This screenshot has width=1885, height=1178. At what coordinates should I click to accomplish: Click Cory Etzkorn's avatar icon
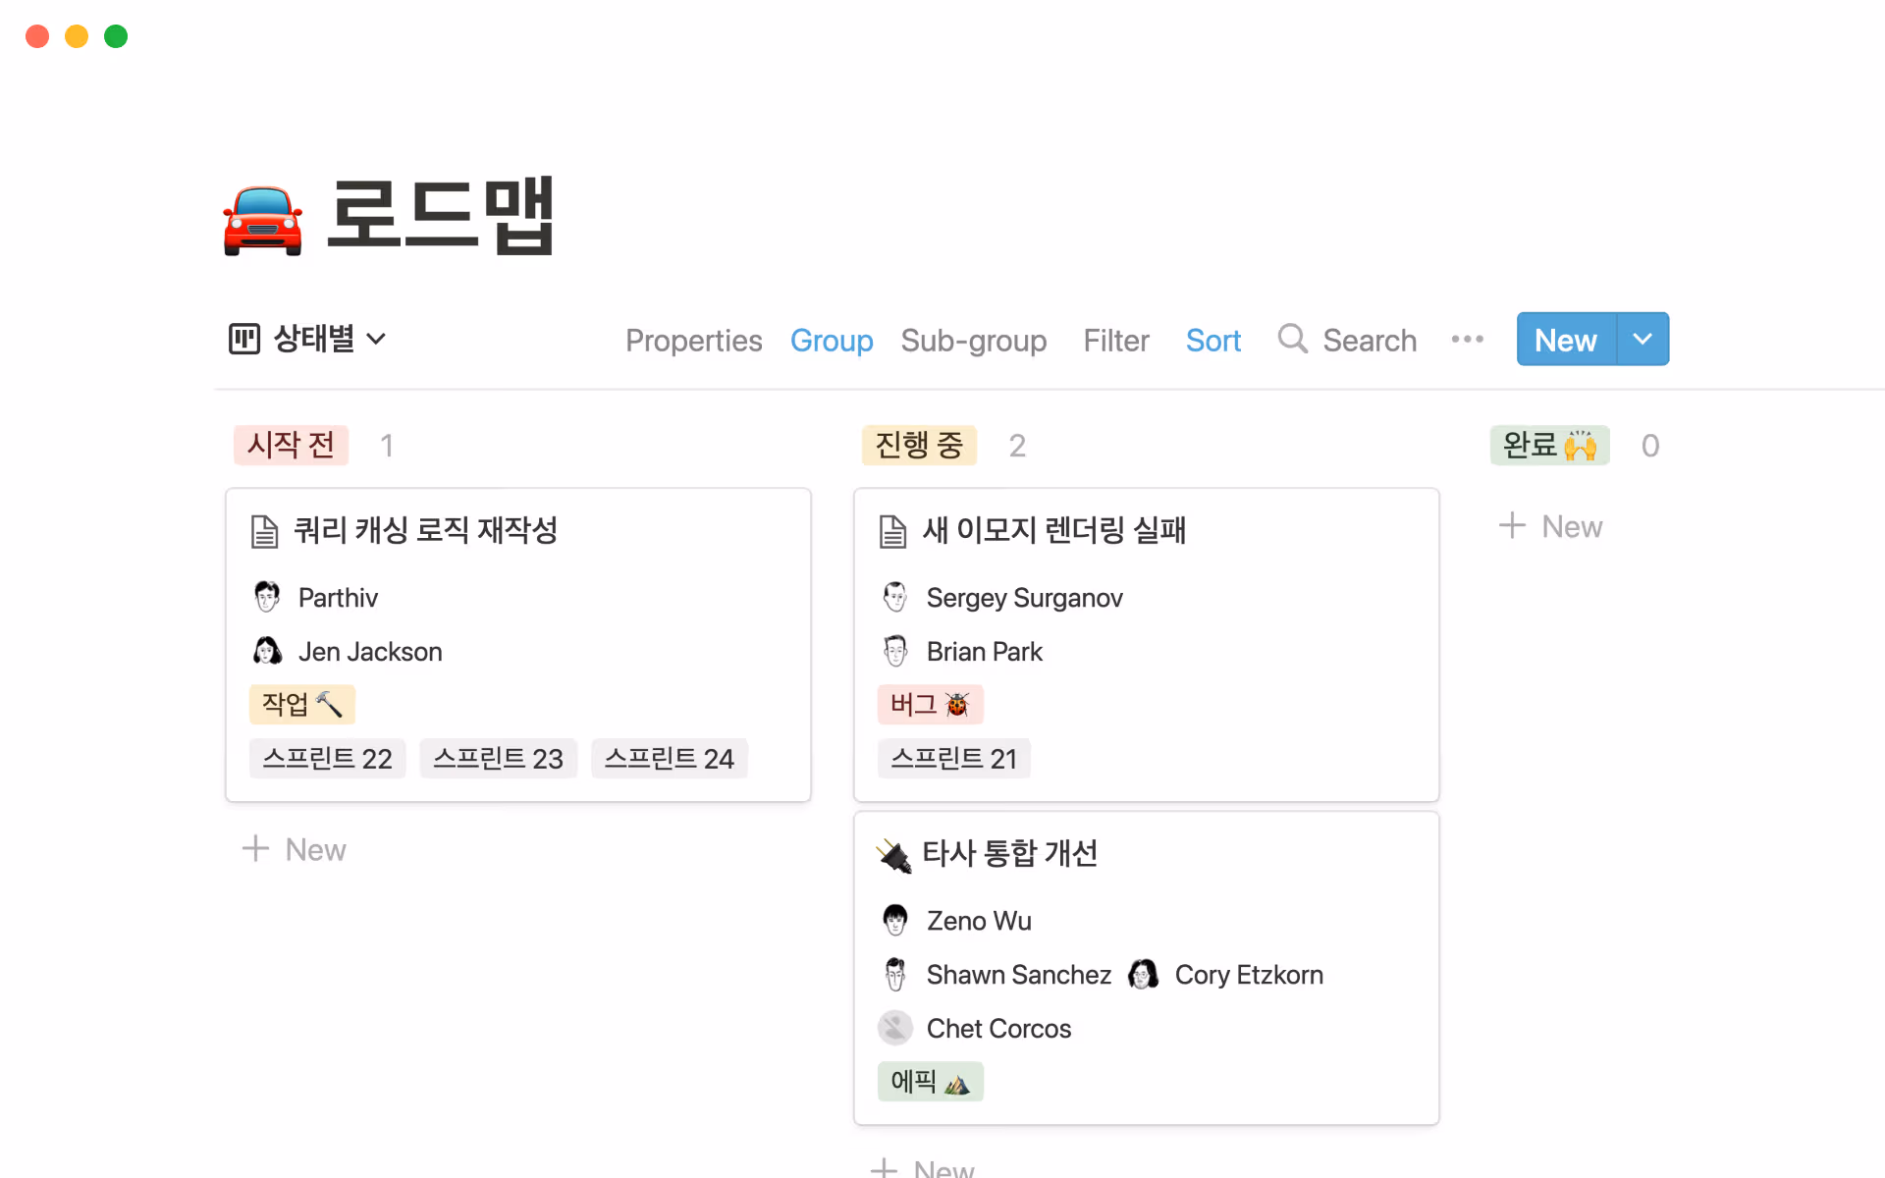pyautogui.click(x=1144, y=973)
